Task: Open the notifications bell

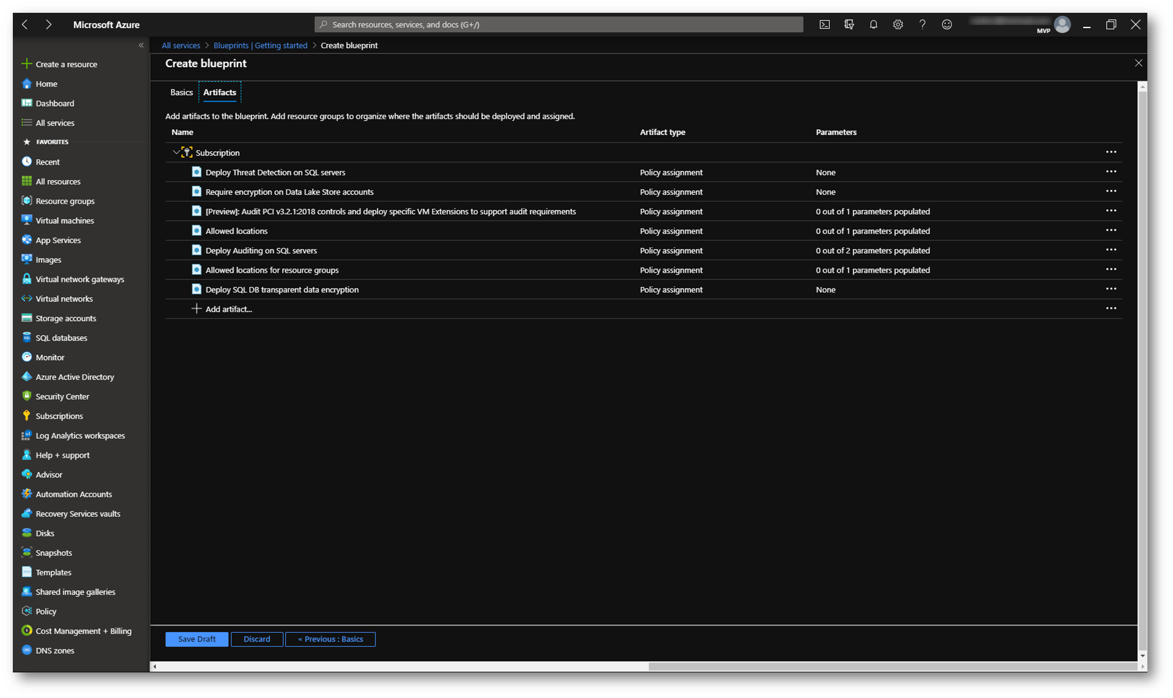Action: coord(873,24)
